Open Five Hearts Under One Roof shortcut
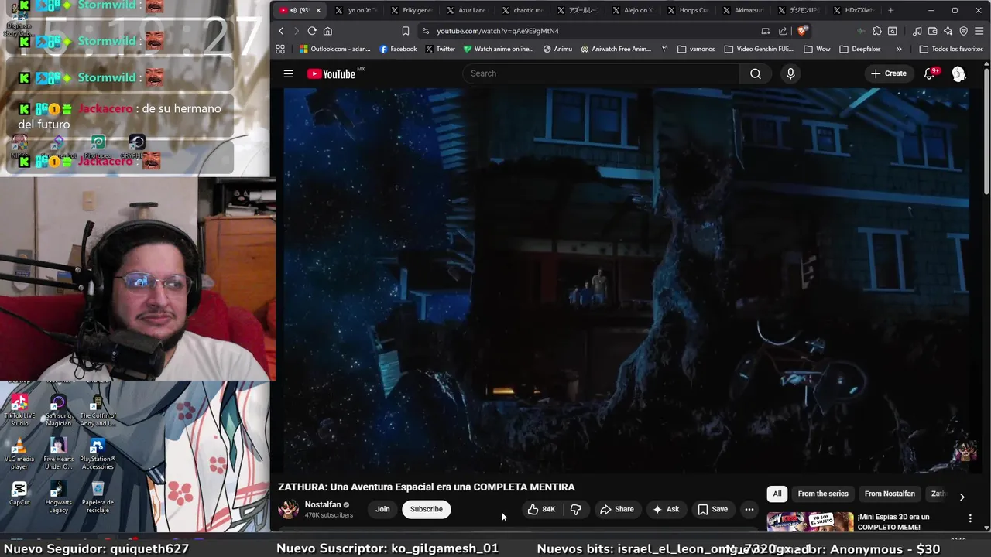This screenshot has width=991, height=557. point(58,454)
